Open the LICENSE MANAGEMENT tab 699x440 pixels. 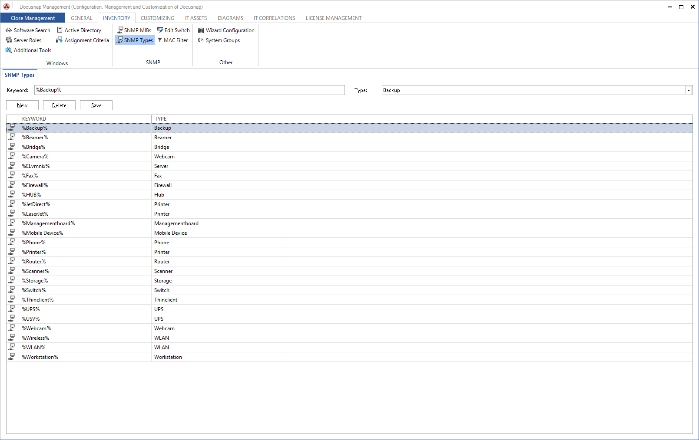334,18
